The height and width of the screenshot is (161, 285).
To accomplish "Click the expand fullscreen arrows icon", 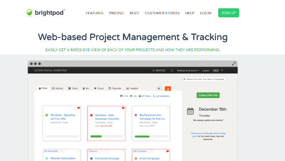I will (234, 64).
